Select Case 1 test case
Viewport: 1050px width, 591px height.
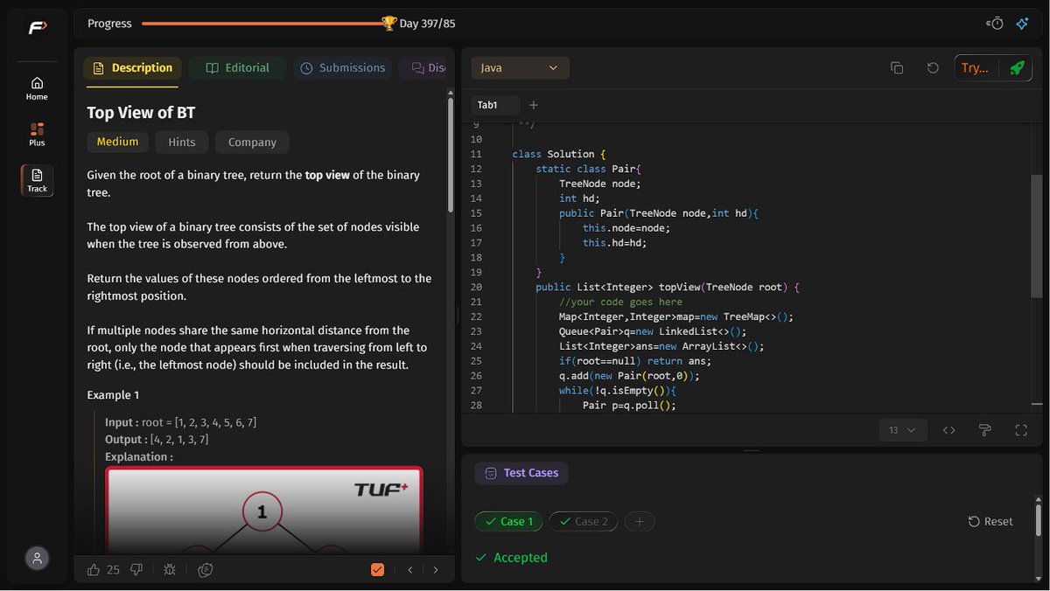tap(508, 521)
